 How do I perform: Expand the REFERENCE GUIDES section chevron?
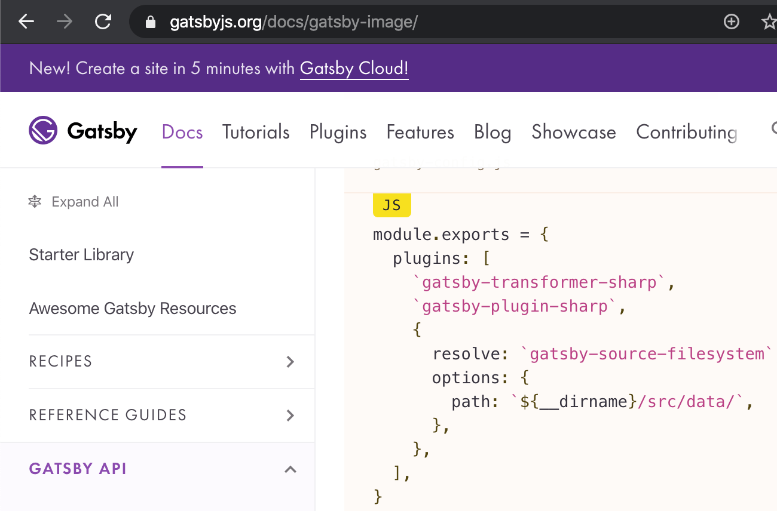(290, 415)
